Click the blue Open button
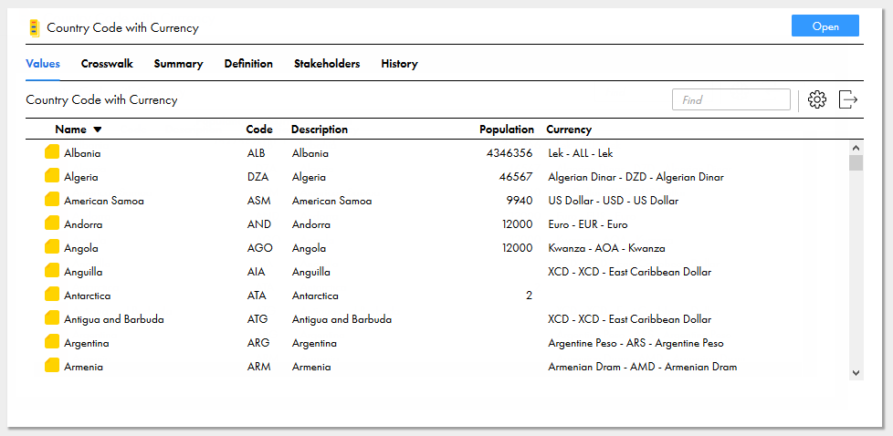893x436 pixels. click(825, 26)
